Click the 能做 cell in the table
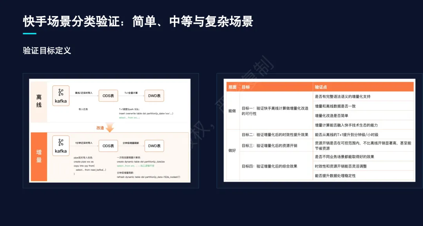423x226 pixels. point(233,110)
